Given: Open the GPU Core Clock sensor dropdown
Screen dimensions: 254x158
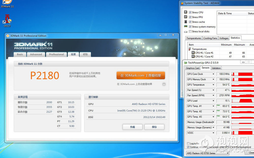Looking at the screenshot, I should [x=213, y=74].
